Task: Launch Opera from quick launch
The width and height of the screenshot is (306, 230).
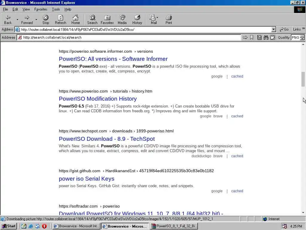Action: click(x=44, y=226)
